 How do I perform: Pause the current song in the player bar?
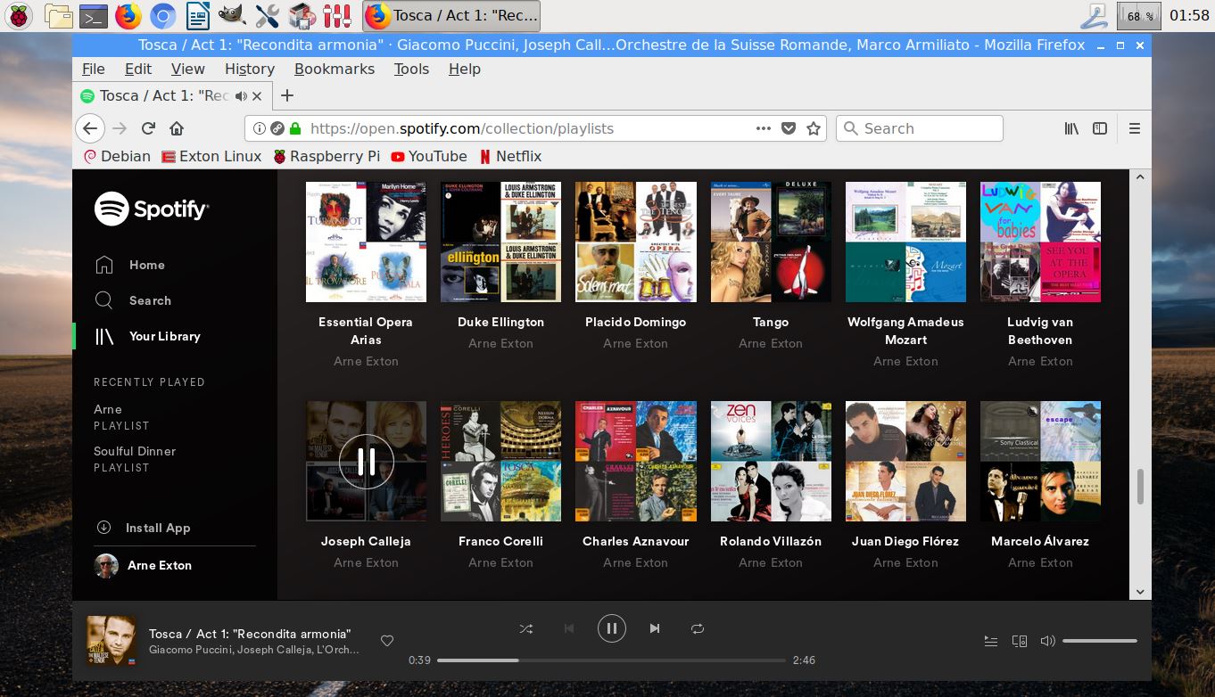pyautogui.click(x=612, y=628)
